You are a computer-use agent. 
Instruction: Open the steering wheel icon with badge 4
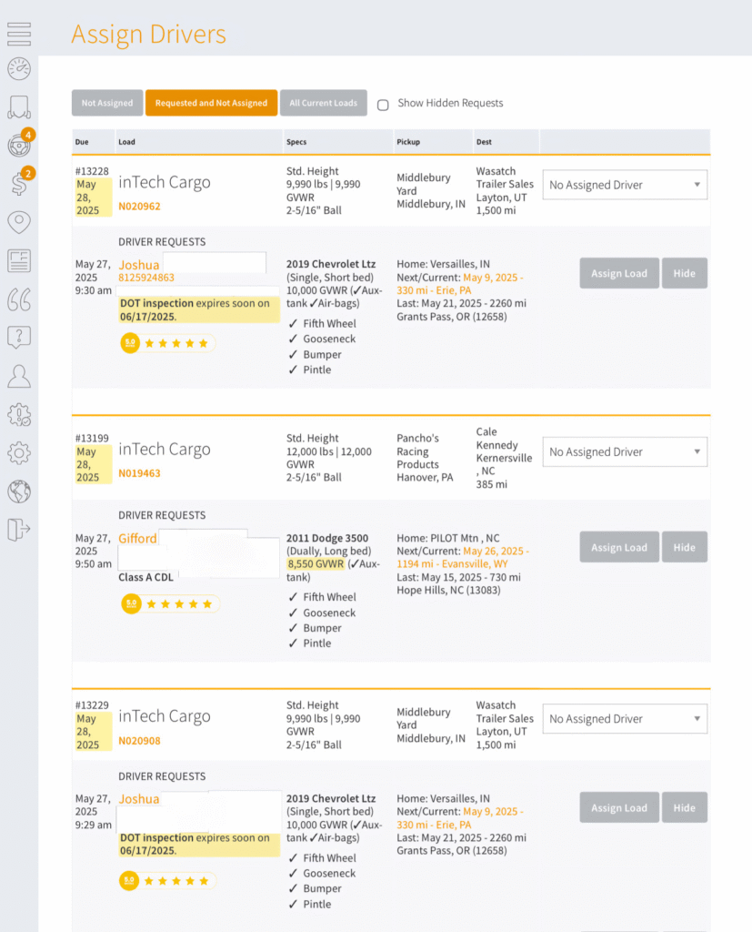pos(19,145)
